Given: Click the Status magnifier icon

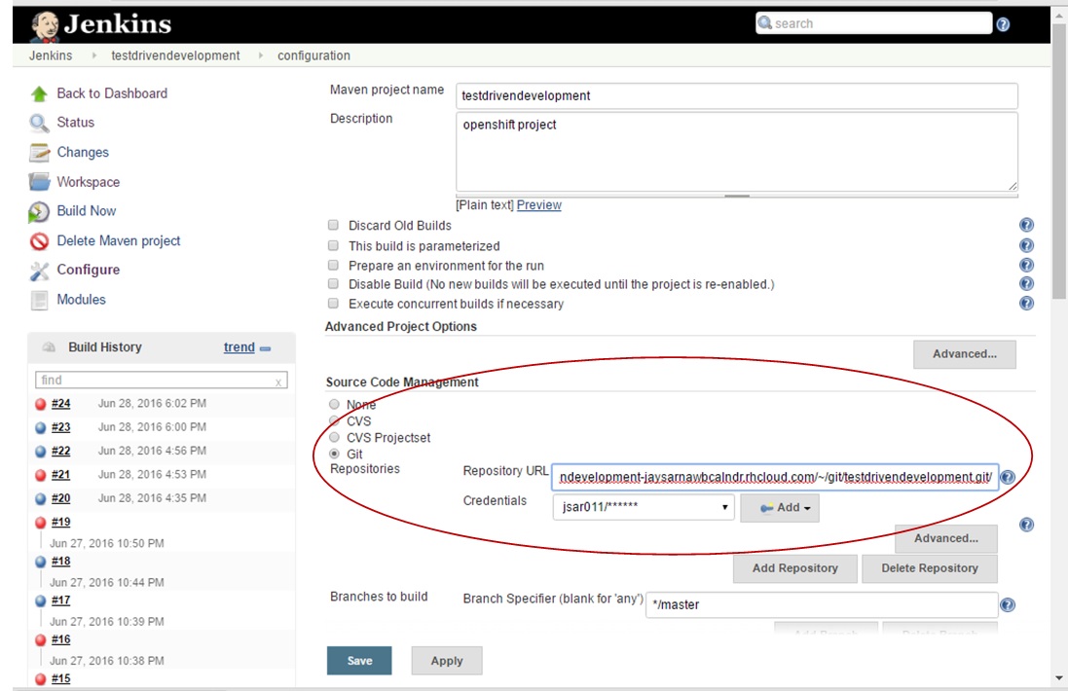Looking at the screenshot, I should click(39, 123).
